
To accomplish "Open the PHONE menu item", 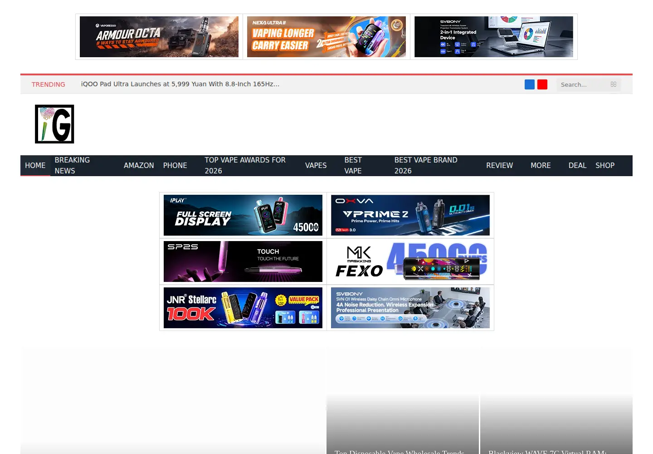I will (175, 166).
